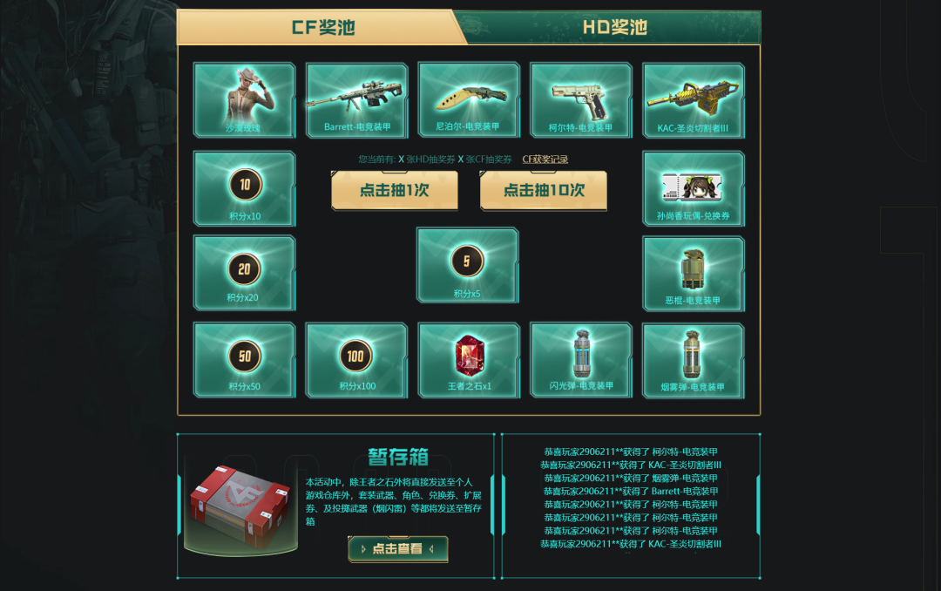The height and width of the screenshot is (591, 941).
Task: Select the 积分x10 points tile
Action: (244, 188)
